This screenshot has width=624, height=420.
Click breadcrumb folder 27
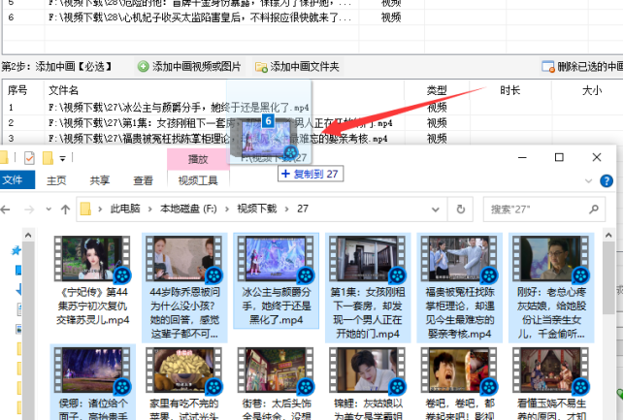coord(303,209)
